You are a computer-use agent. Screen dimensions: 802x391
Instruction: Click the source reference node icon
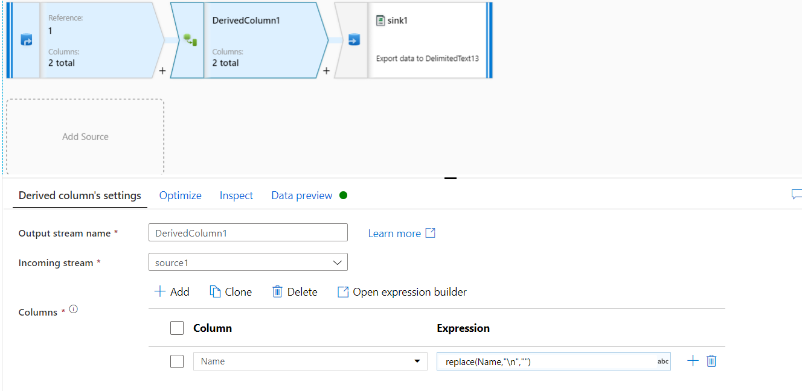pos(26,40)
